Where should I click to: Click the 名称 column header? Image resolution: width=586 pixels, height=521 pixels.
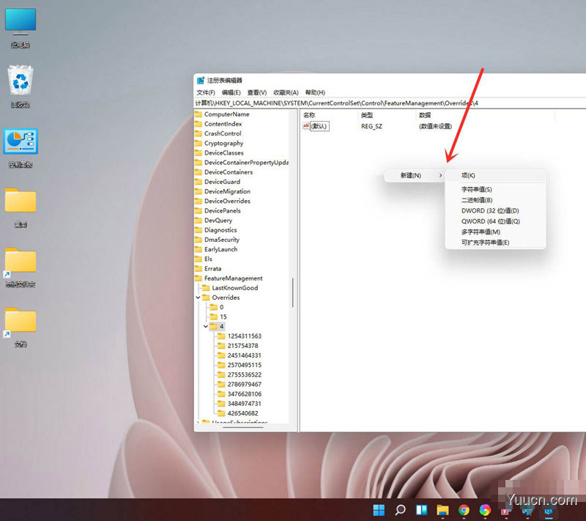[329, 115]
